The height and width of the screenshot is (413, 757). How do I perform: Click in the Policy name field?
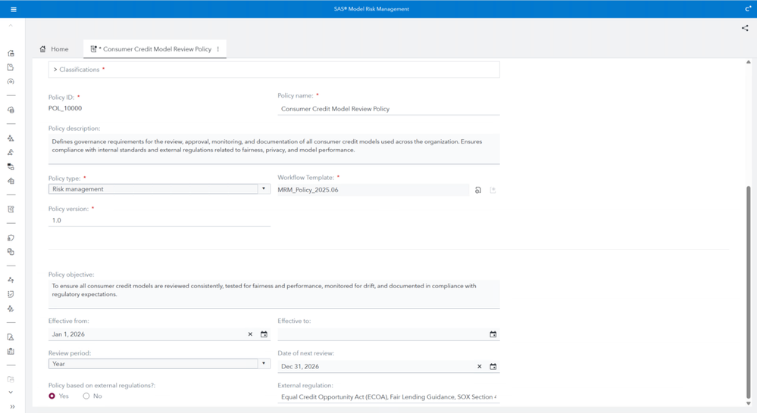(x=389, y=109)
